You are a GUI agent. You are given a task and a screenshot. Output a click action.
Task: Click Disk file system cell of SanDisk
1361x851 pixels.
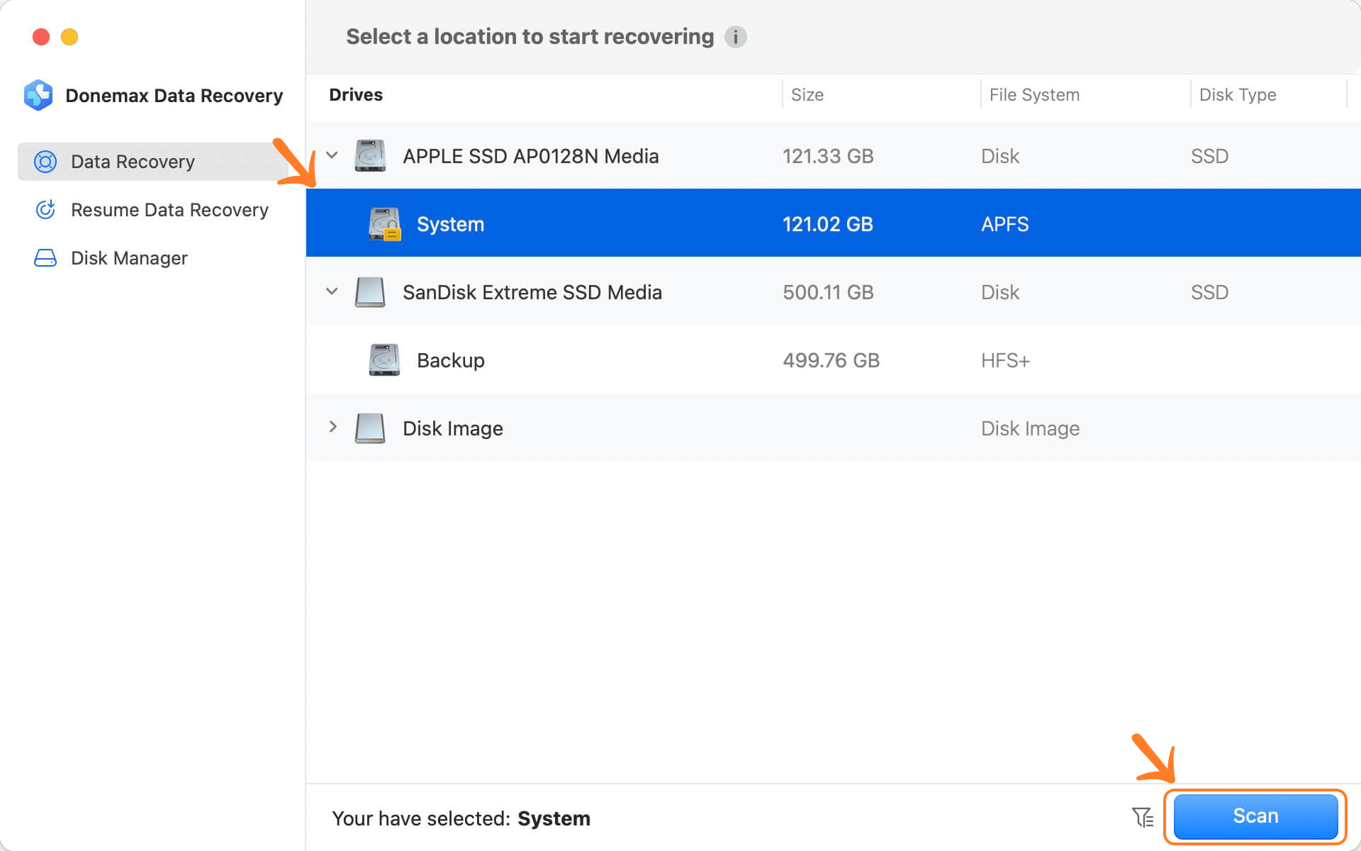click(x=1000, y=292)
